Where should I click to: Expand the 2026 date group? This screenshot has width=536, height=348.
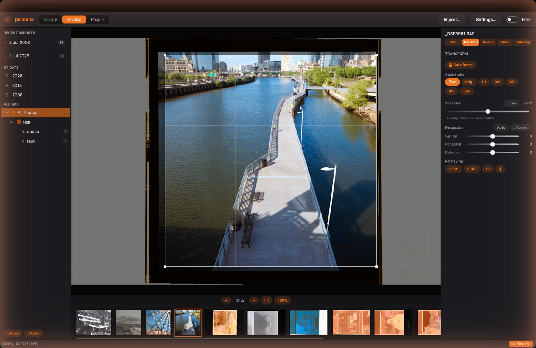click(x=7, y=76)
